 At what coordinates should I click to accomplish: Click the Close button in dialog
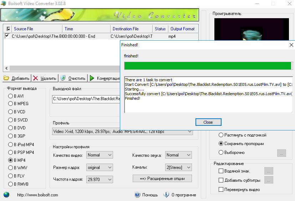click(x=208, y=122)
